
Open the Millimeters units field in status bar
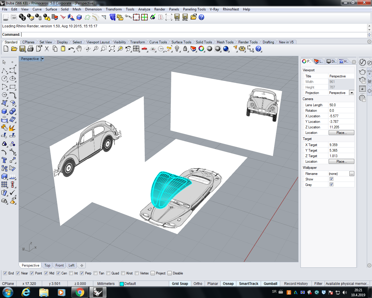coord(106,284)
